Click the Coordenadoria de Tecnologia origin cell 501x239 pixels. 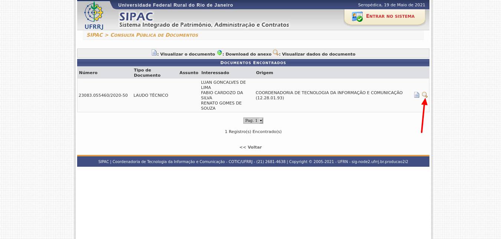pos(329,95)
